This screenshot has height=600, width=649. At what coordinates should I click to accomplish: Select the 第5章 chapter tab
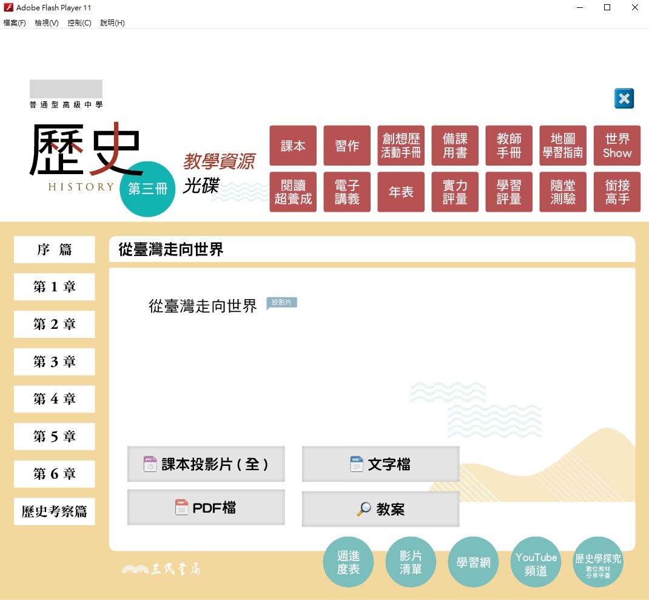pyautogui.click(x=54, y=436)
